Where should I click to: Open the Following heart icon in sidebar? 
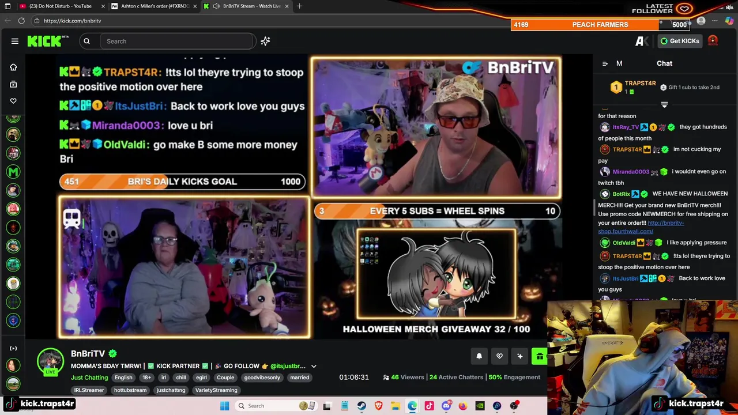(13, 101)
